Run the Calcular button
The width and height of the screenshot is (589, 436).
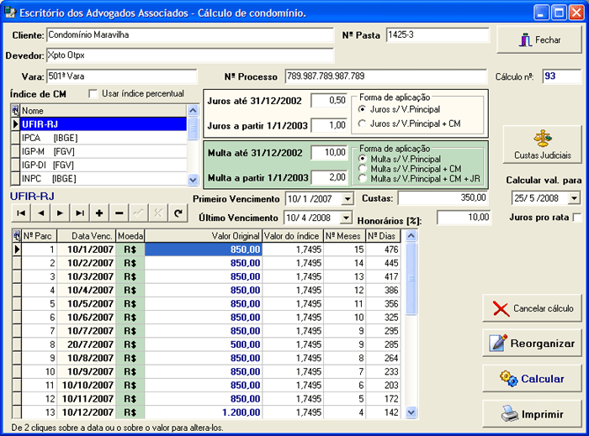coord(533,379)
